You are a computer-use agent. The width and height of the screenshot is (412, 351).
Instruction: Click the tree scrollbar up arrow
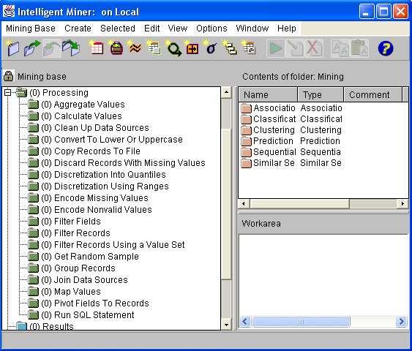click(227, 92)
